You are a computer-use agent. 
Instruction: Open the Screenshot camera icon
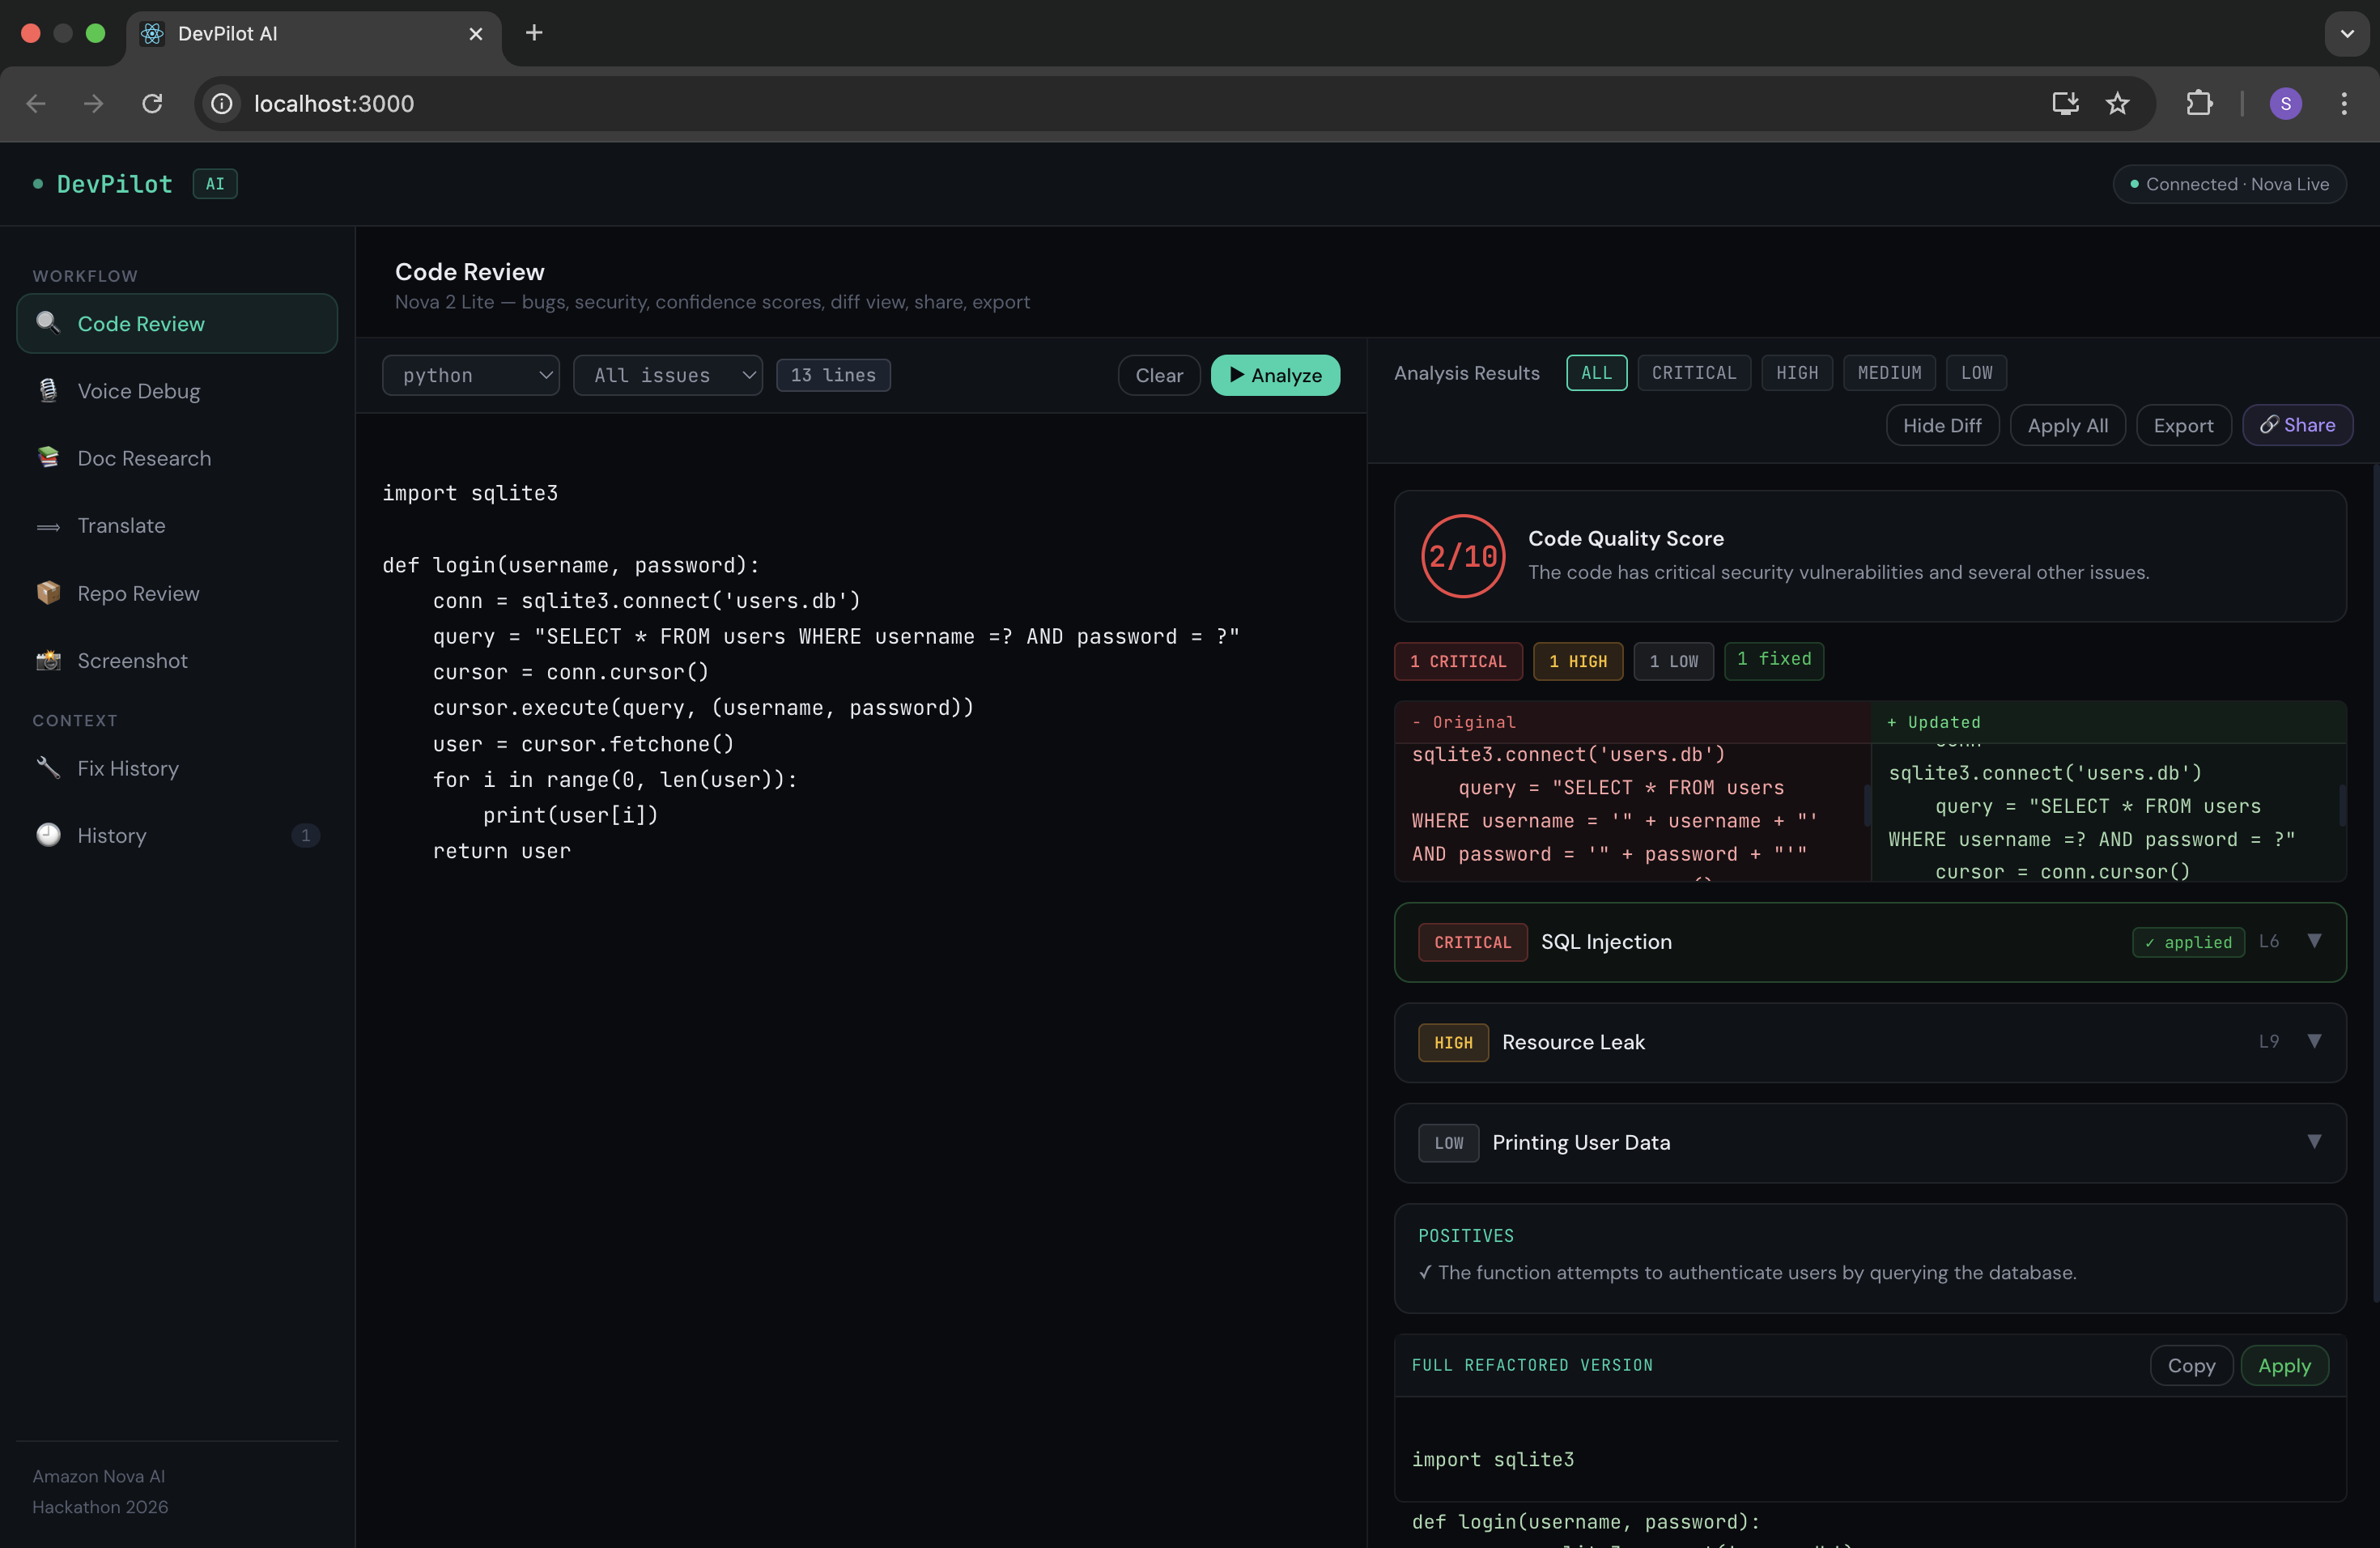48,660
